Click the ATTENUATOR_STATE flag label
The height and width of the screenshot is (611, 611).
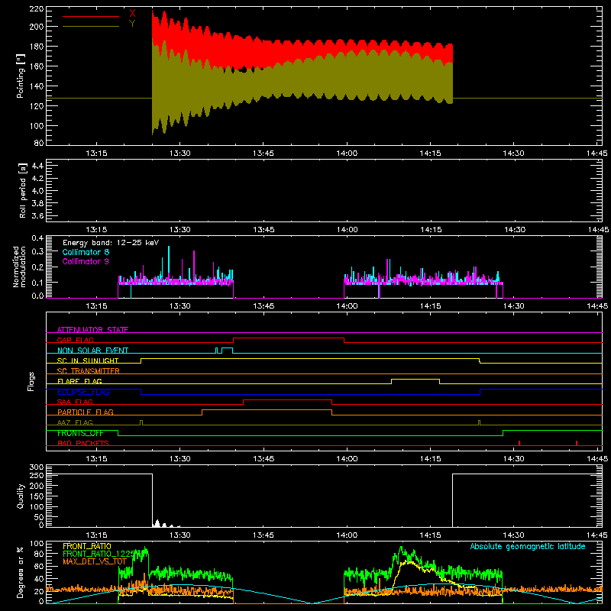tap(92, 330)
